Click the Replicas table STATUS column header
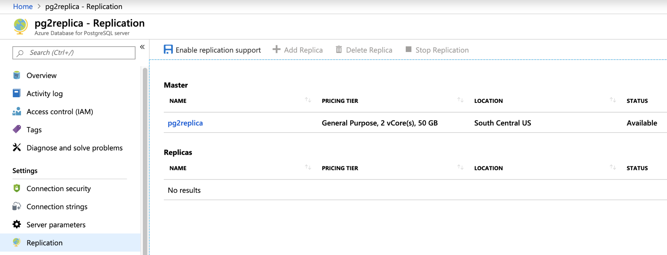 point(637,168)
